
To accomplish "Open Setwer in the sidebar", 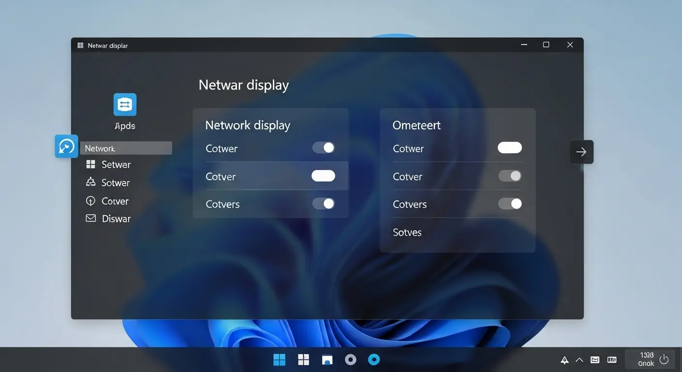I will click(116, 165).
